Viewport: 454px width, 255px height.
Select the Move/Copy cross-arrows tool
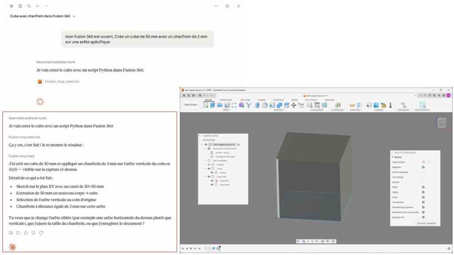point(294,105)
